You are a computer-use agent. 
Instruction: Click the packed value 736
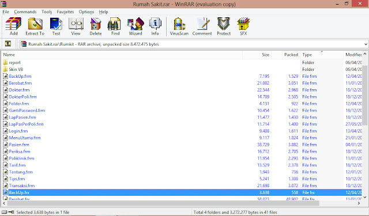[x=295, y=172]
